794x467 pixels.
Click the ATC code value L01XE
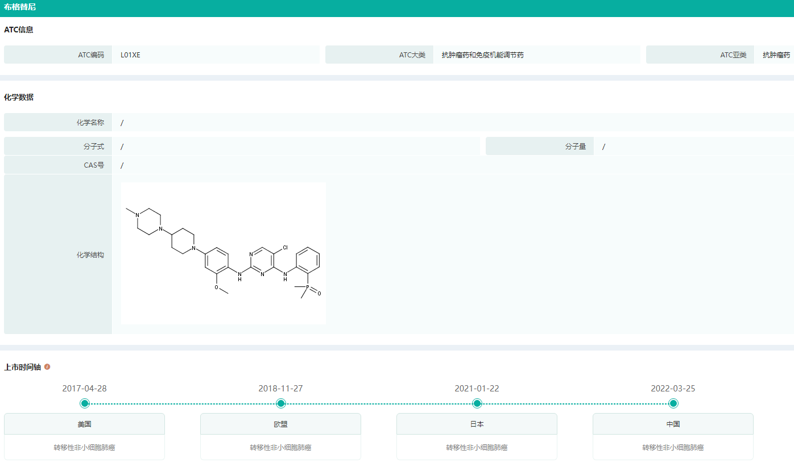[130, 55]
